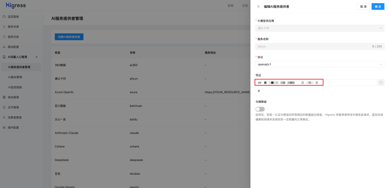Click the azure name cell

(134, 92)
